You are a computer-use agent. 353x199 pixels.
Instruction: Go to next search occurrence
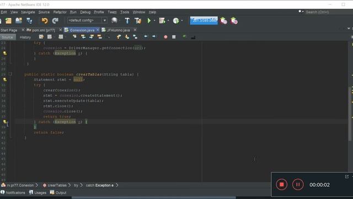coord(92,36)
